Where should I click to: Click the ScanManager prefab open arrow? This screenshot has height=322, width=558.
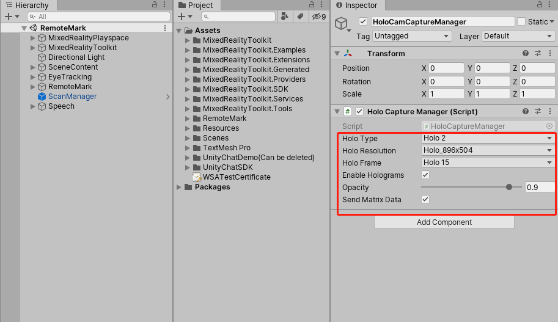[168, 97]
